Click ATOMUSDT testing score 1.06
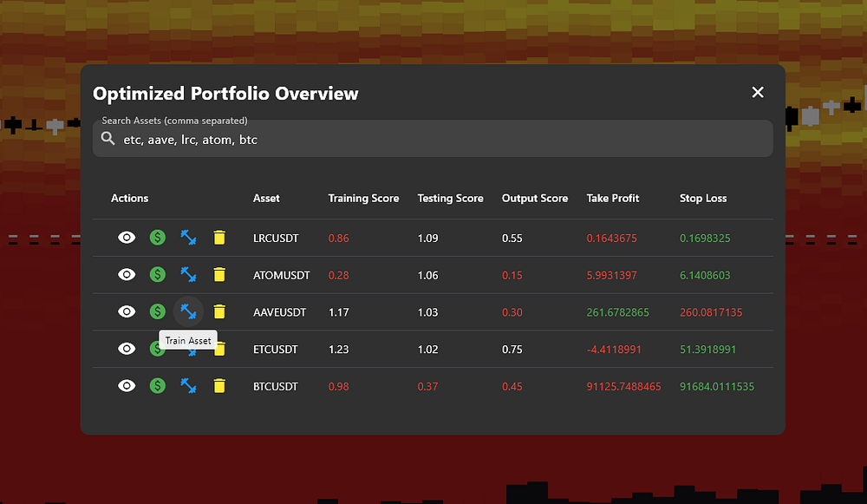Screen dimensions: 867x504 pyautogui.click(x=427, y=276)
